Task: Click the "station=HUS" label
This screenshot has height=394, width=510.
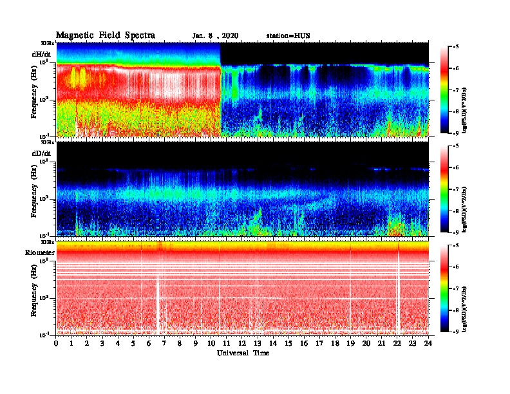Action: (x=288, y=36)
